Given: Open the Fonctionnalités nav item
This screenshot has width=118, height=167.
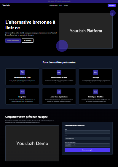Looking at the screenshot, I should tap(53, 5).
